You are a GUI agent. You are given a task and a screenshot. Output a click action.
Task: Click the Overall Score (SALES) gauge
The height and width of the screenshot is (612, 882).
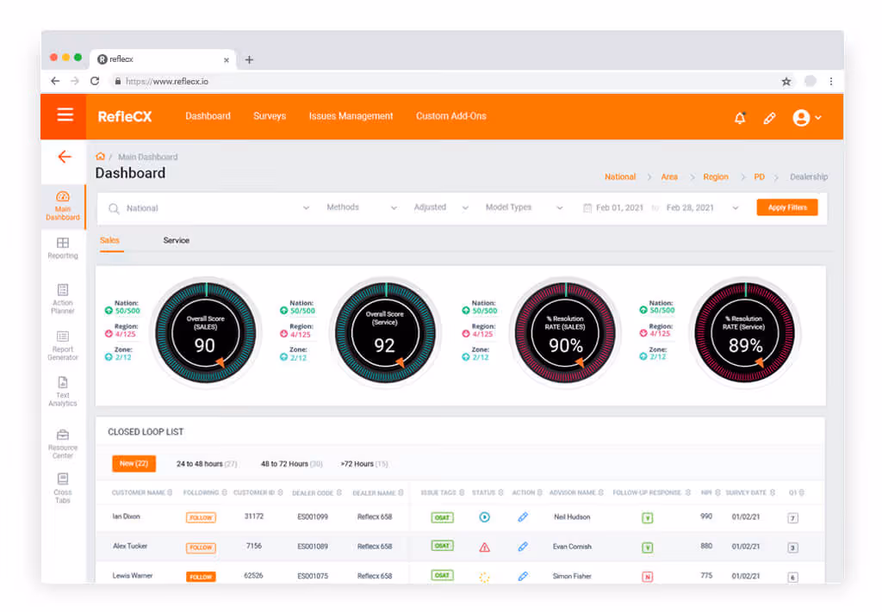tap(205, 333)
